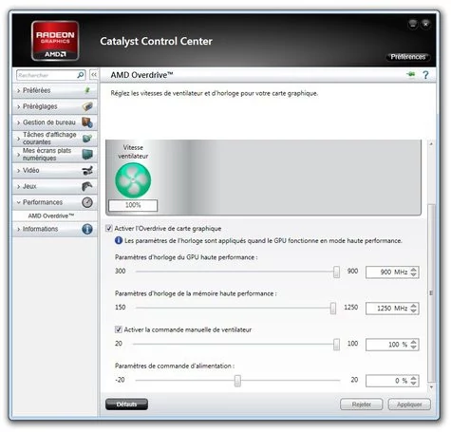Screen dimensions: 451x432
Task: Expand the Gestion de bureau section
Action: pyautogui.click(x=54, y=122)
